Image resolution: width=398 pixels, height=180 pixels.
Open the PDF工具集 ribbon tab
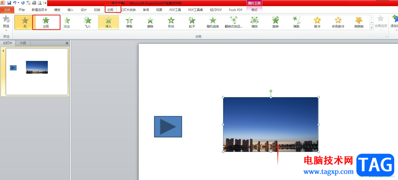click(x=196, y=10)
